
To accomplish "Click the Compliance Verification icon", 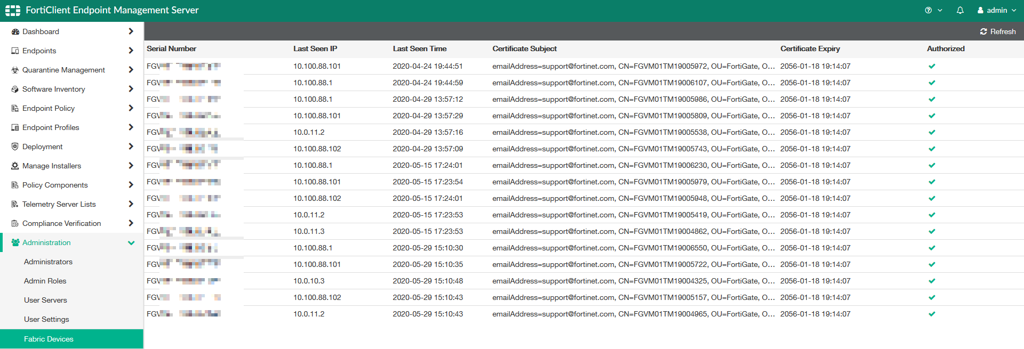I will [15, 223].
